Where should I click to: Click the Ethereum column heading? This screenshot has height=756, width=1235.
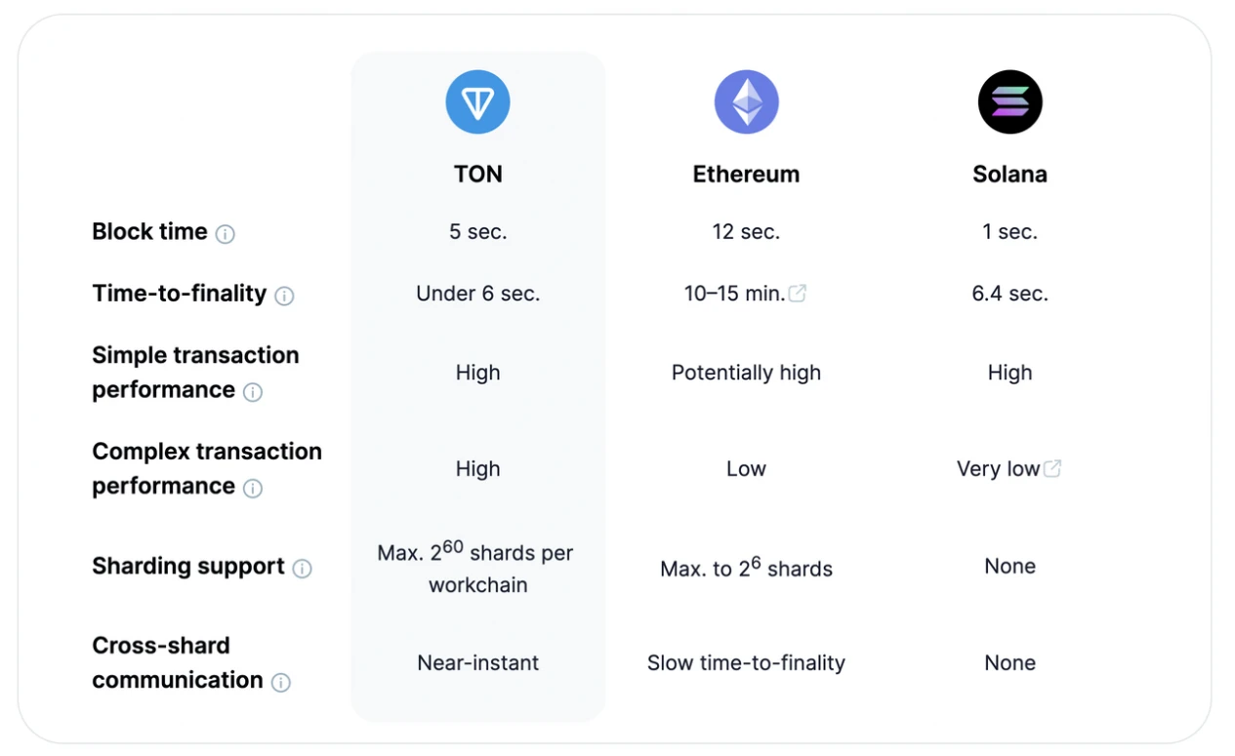pyautogui.click(x=746, y=175)
